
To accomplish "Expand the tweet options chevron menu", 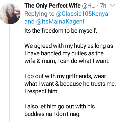I will 112,5.
